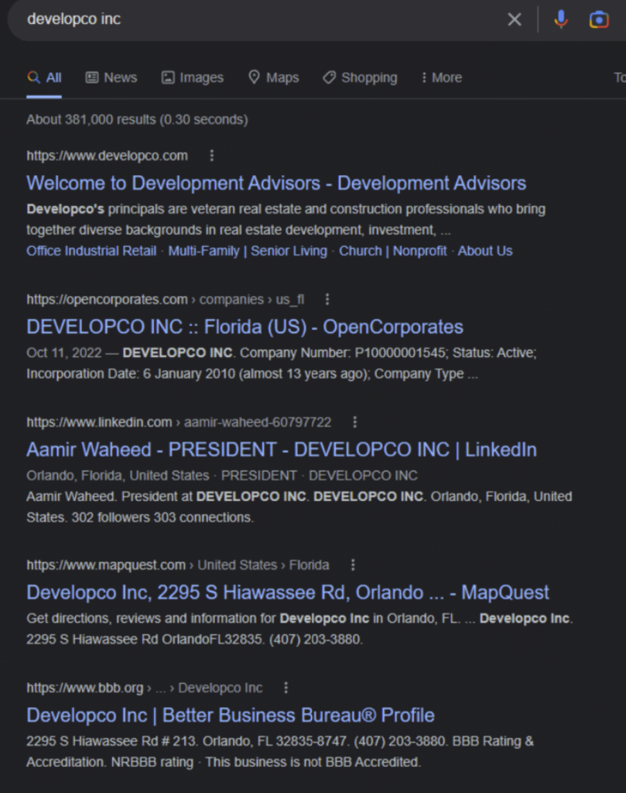
Task: Click the newspaper icon beside News
Action: coord(92,77)
